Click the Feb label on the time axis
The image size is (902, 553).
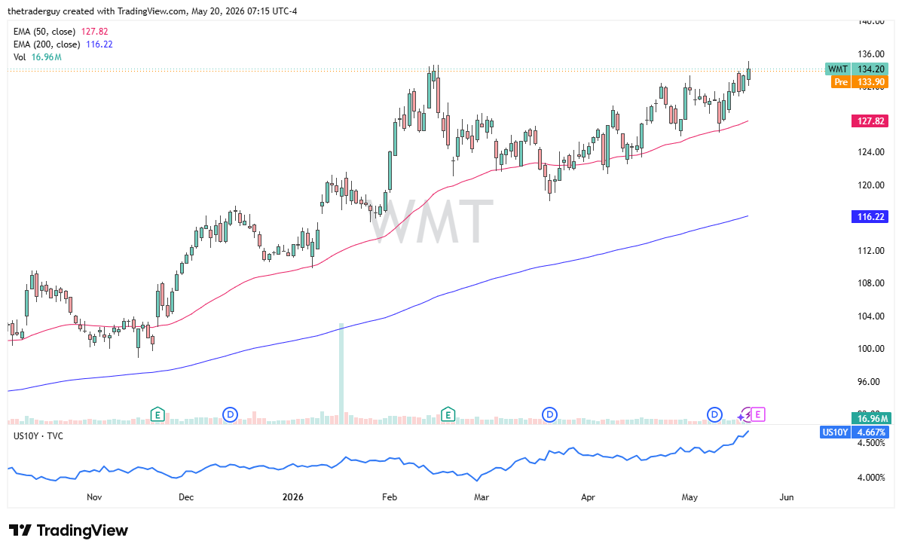pos(390,496)
